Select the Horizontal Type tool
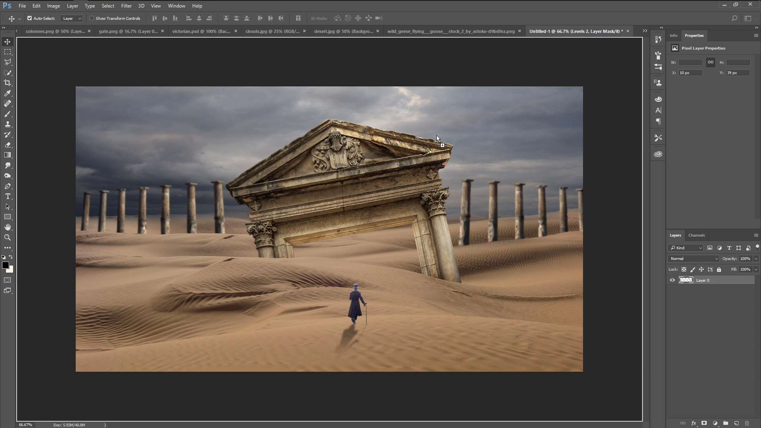761x428 pixels. 8,196
